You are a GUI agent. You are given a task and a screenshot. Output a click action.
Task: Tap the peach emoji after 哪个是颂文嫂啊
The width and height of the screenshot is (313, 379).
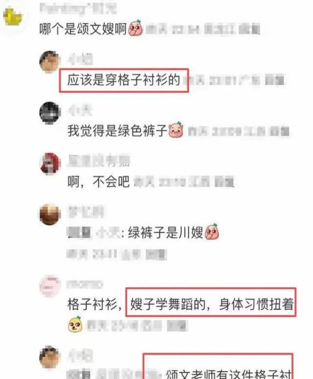tap(136, 28)
